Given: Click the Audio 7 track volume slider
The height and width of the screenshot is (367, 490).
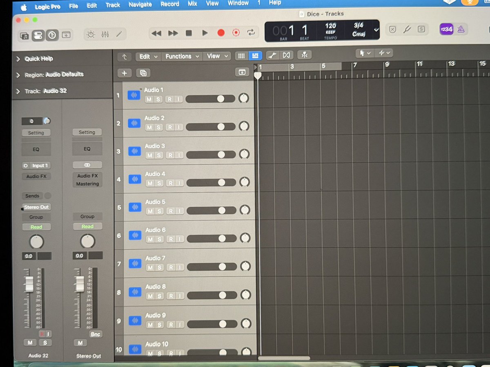Looking at the screenshot, I should point(212,267).
